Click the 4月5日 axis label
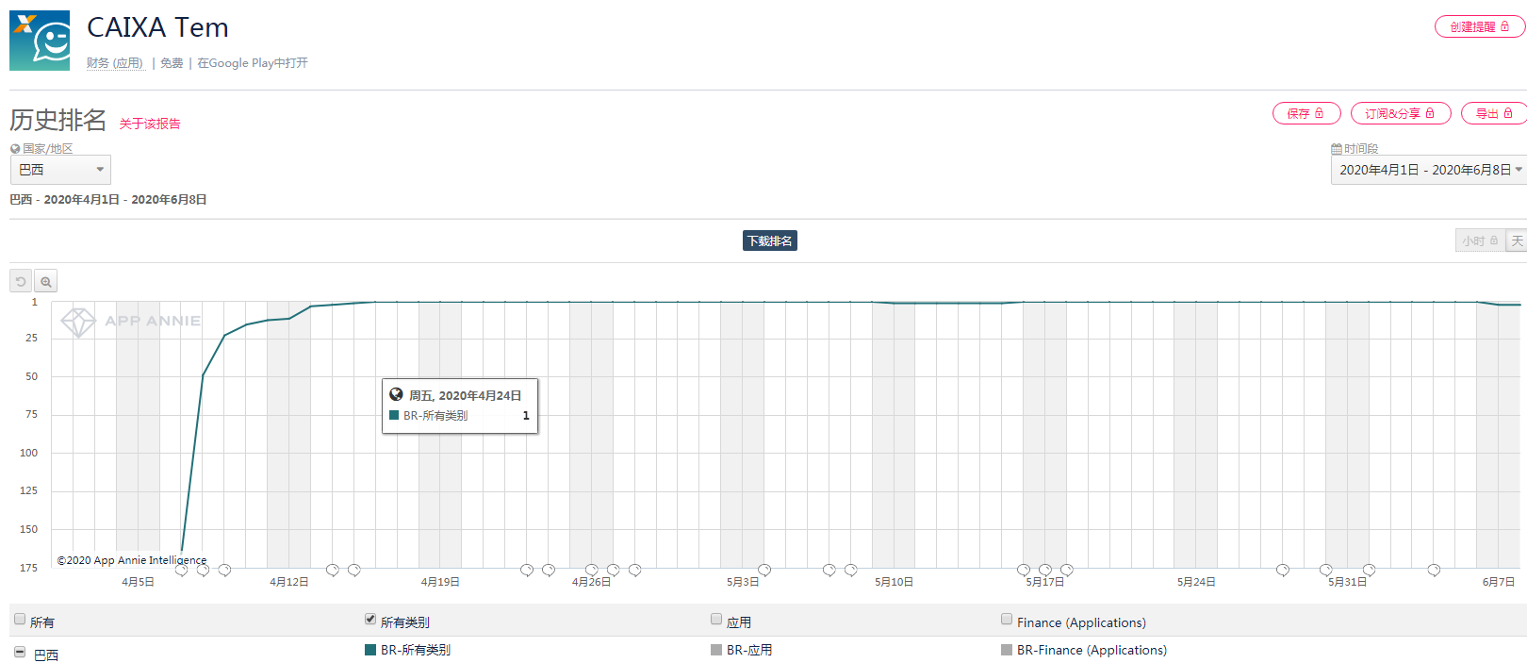1527x663 pixels. (x=138, y=582)
